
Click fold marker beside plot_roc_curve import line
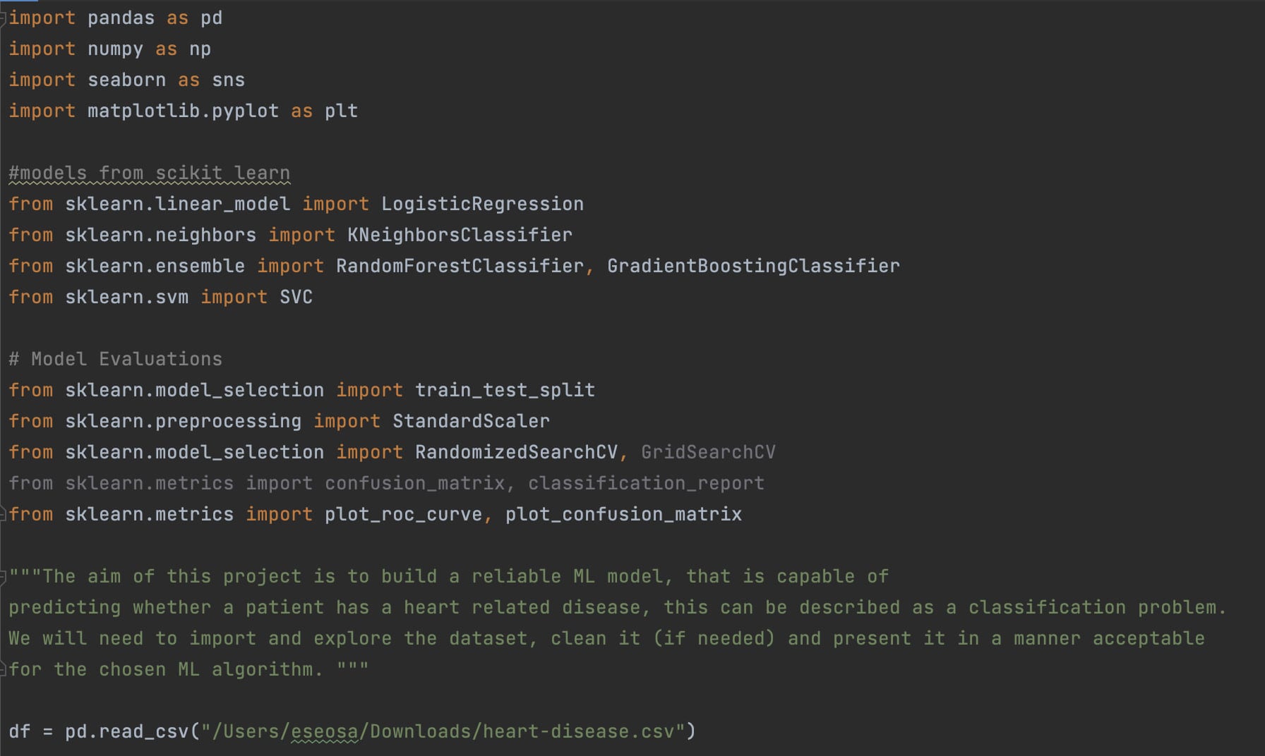point(3,515)
